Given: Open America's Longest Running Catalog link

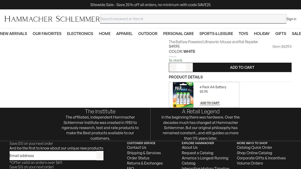Looking at the screenshot, I should 205,161.
